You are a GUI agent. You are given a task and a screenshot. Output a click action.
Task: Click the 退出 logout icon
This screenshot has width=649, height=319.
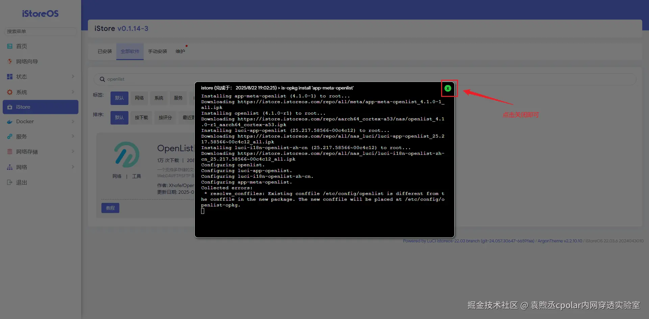pyautogui.click(x=10, y=182)
